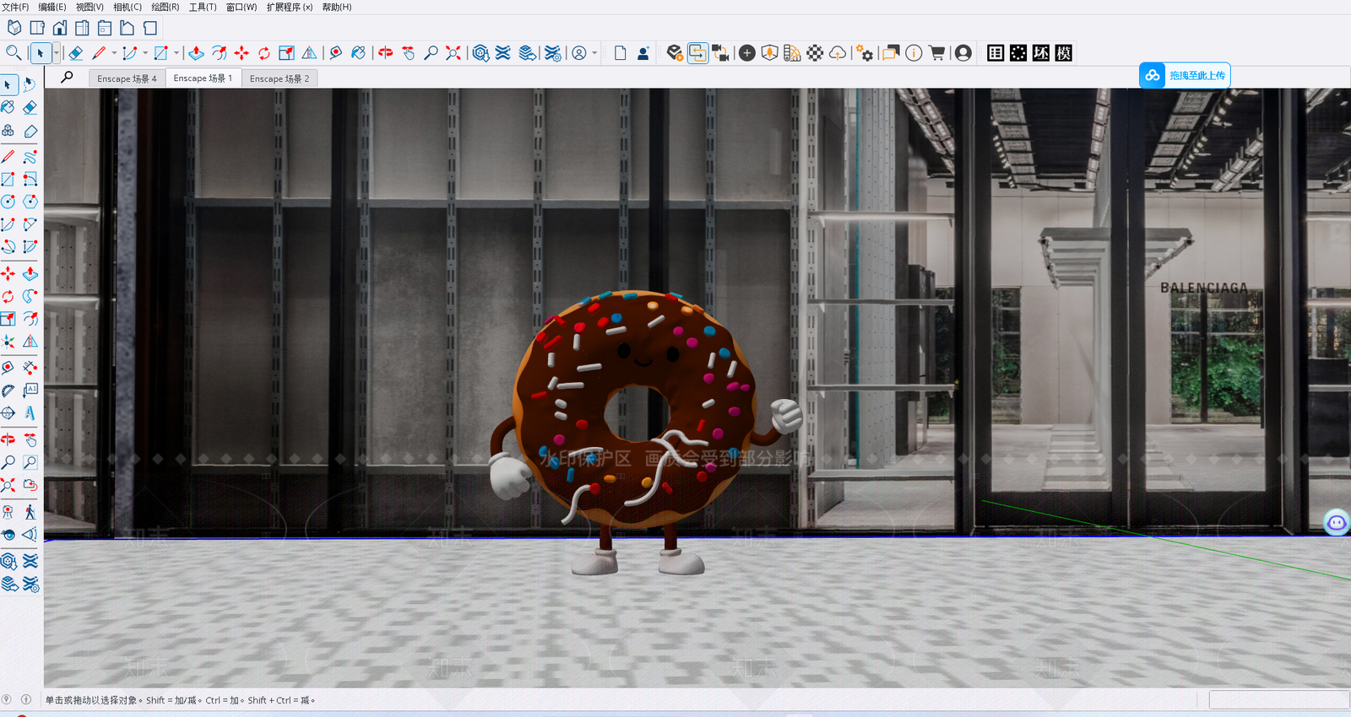Select the Walk tool in left toolbar
Screen dimensions: 1351x717
coord(30,511)
